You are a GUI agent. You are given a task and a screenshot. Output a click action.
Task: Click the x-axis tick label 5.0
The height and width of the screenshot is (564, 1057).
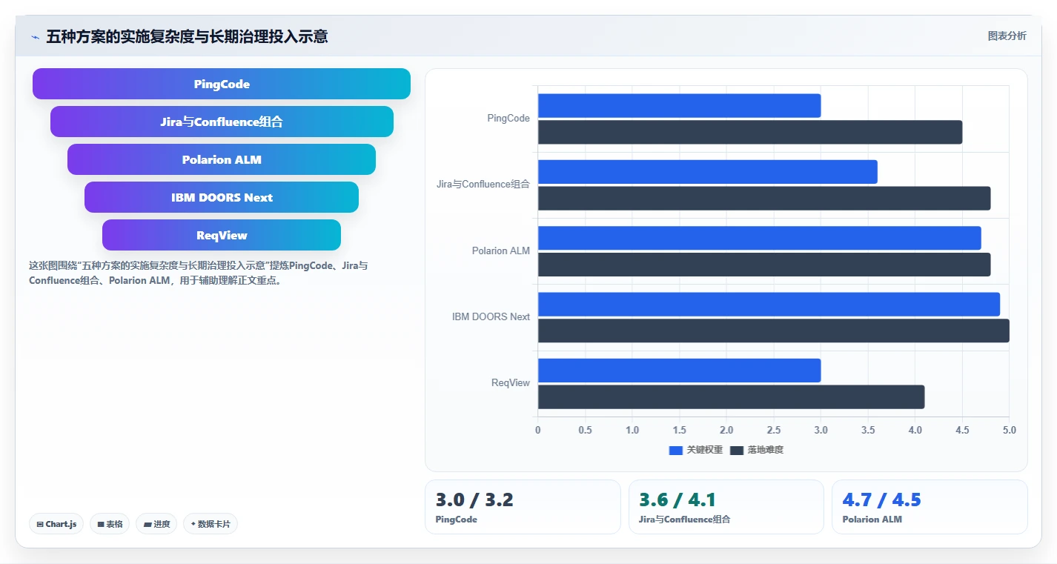click(x=1009, y=431)
